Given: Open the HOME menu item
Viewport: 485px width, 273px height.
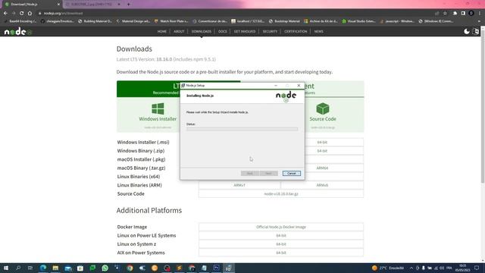Looking at the screenshot, I should pos(161,32).
